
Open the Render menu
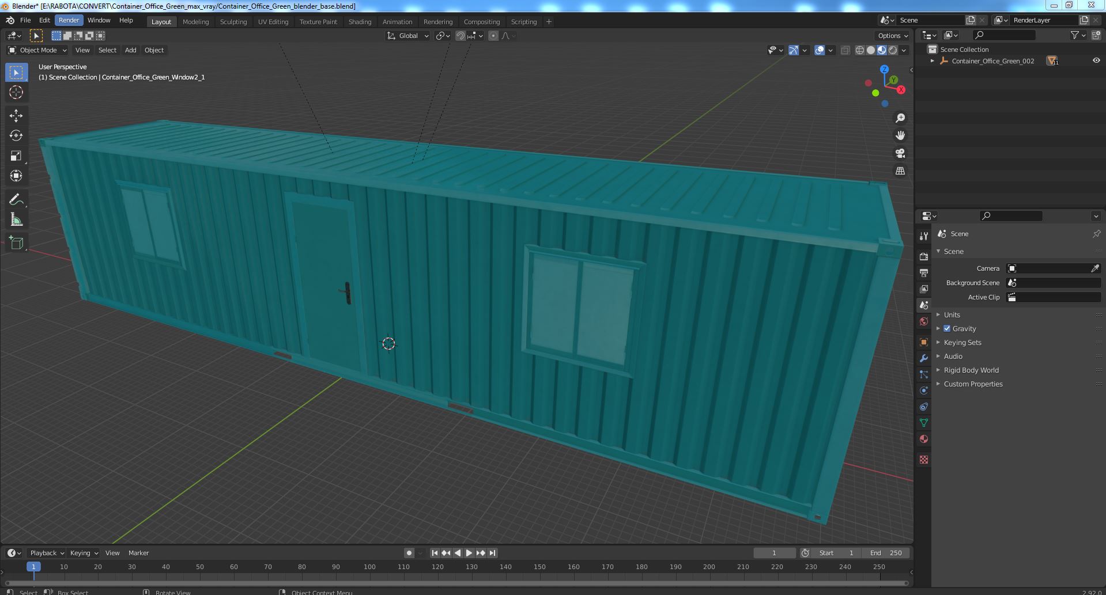pos(69,20)
